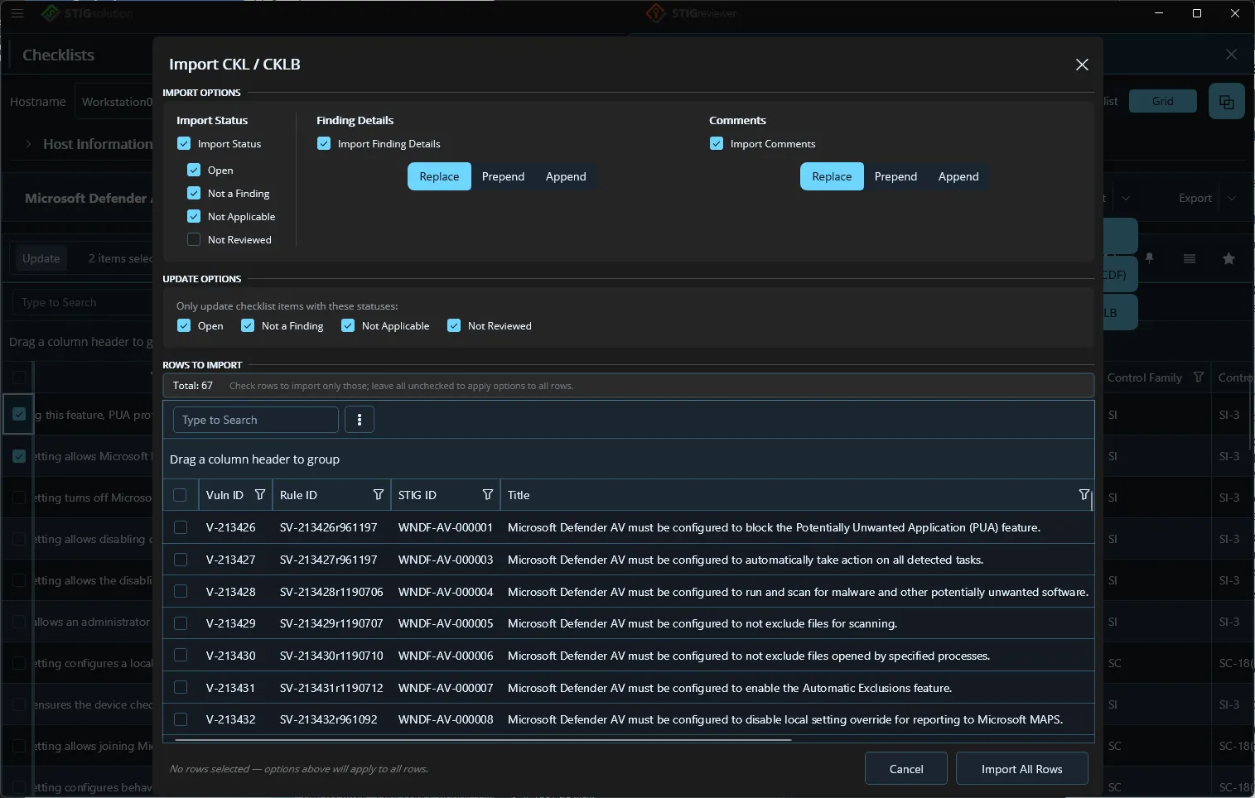This screenshot has height=798, width=1255.
Task: Click cell WNDF-AV-000008
Action: (x=446, y=719)
